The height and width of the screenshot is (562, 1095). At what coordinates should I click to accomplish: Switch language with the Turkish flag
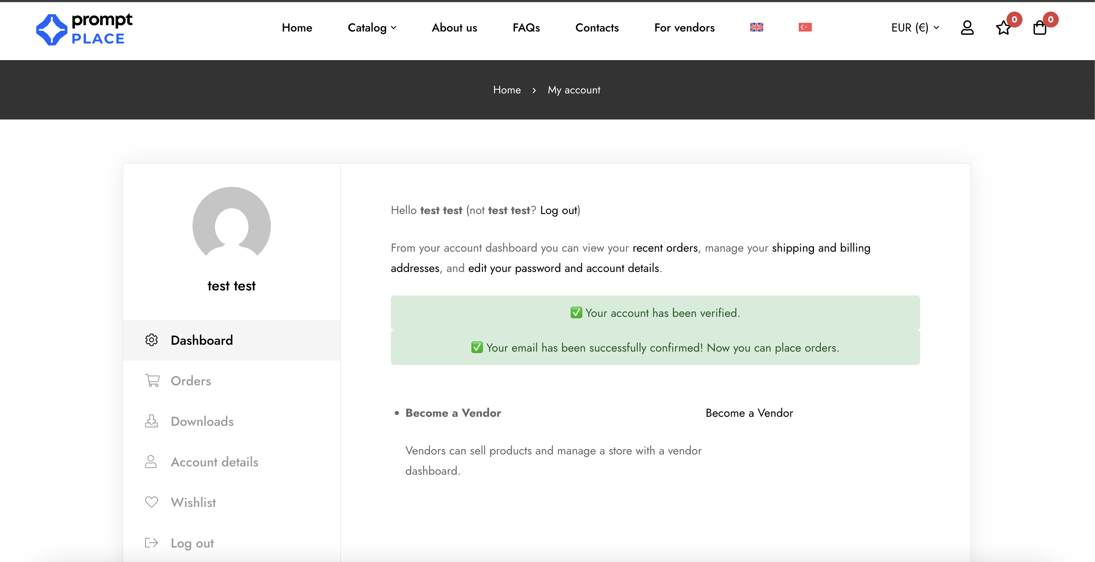coord(805,27)
